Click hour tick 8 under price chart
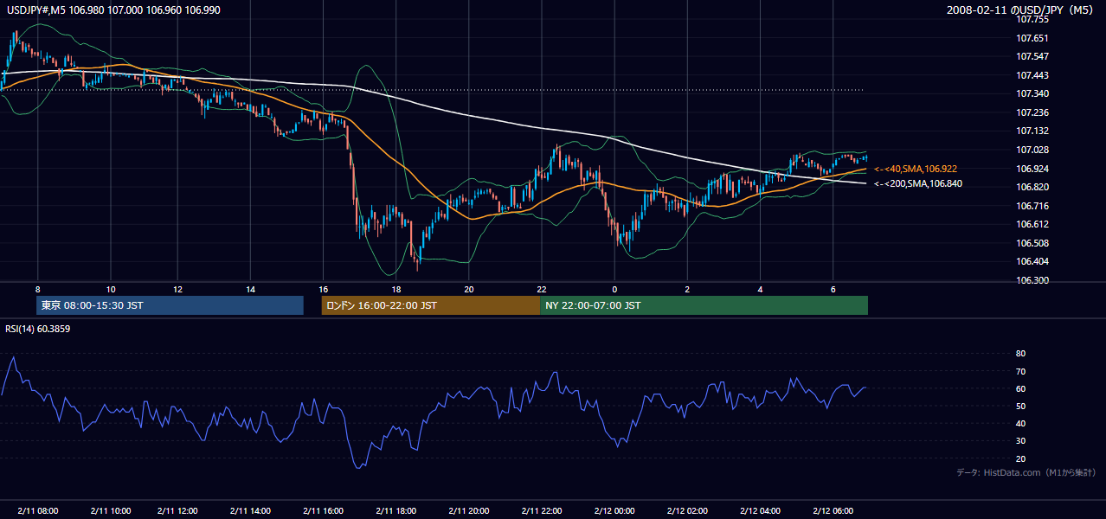 [38, 289]
